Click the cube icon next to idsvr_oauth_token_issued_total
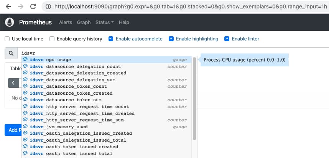 pos(25,153)
